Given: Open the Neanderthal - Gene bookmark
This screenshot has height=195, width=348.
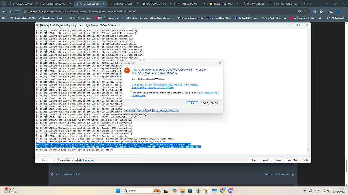Looking at the screenshot, I should (51, 18).
